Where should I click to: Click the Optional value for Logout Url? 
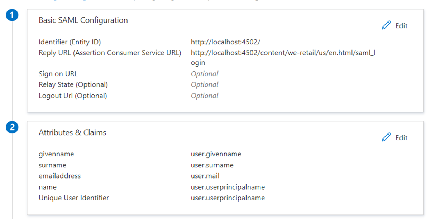point(205,96)
